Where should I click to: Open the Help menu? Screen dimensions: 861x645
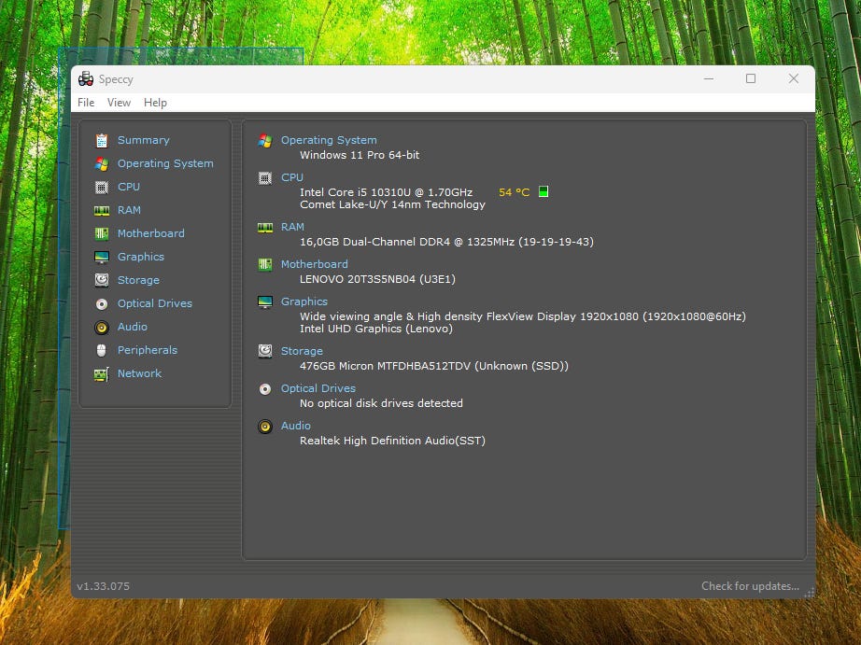(x=155, y=103)
